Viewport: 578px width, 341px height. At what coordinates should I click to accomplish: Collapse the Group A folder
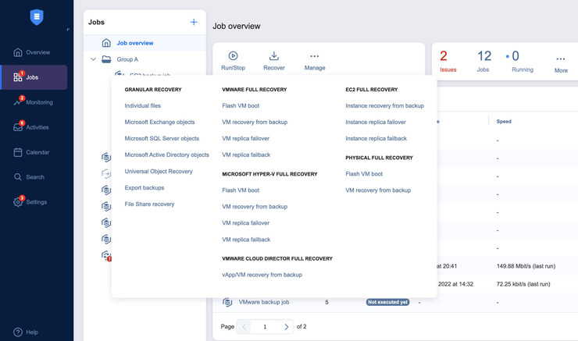pos(94,59)
